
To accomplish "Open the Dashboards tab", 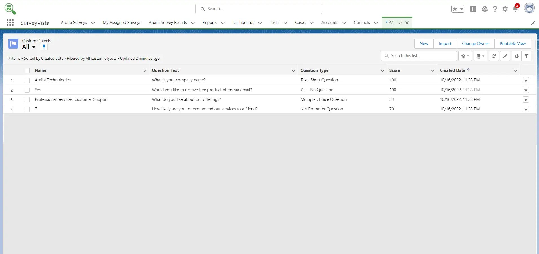I will pyautogui.click(x=243, y=23).
